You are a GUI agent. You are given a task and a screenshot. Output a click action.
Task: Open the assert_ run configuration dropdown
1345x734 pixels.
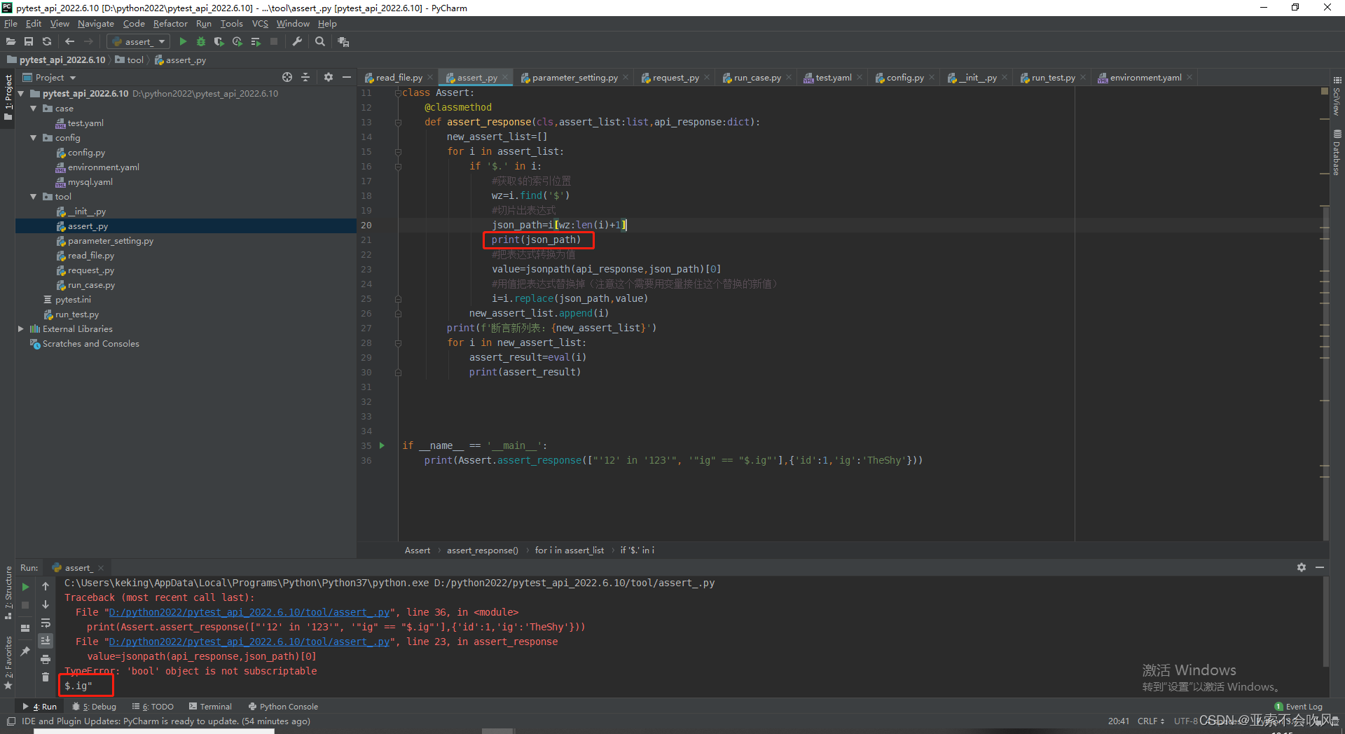pyautogui.click(x=139, y=42)
